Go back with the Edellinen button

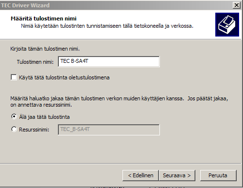pyautogui.click(x=140, y=175)
